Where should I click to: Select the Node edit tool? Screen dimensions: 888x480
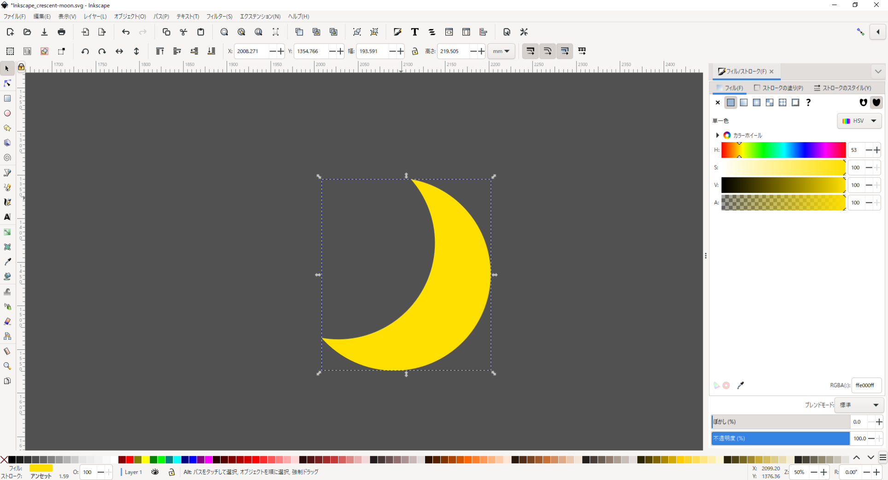click(x=7, y=83)
